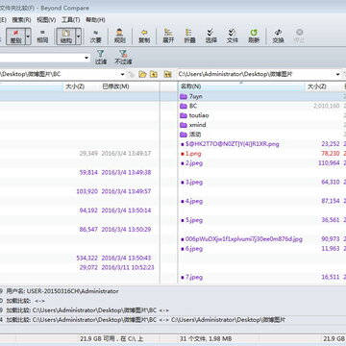Click the right path field C:\Users\Administrator\Desktop
This screenshot has width=346, height=346.
[257, 74]
